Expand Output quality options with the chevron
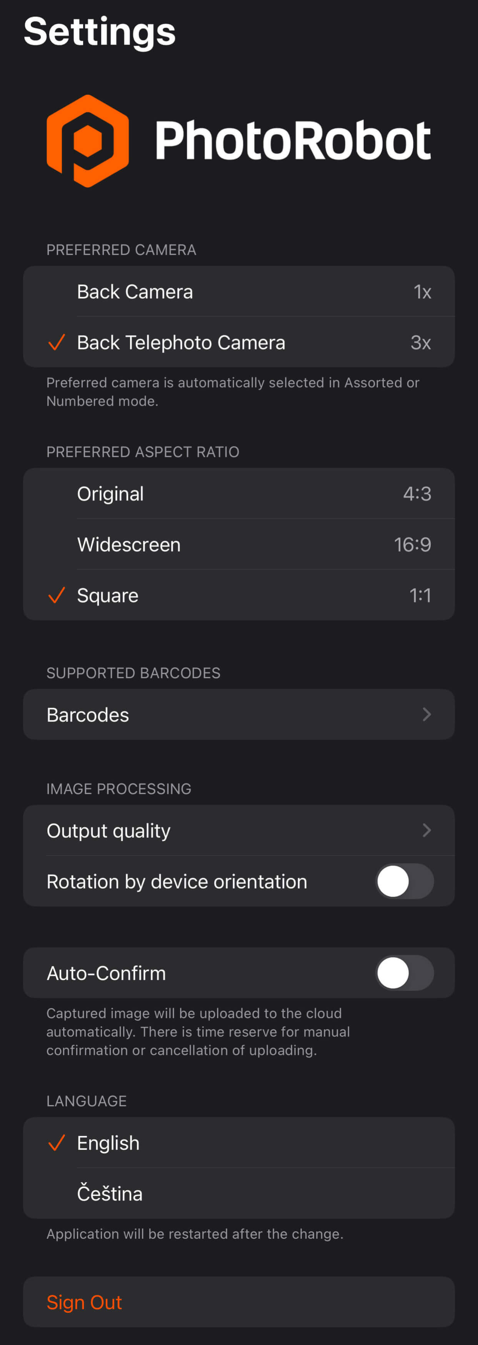Image resolution: width=478 pixels, height=1345 pixels. pyautogui.click(x=427, y=830)
